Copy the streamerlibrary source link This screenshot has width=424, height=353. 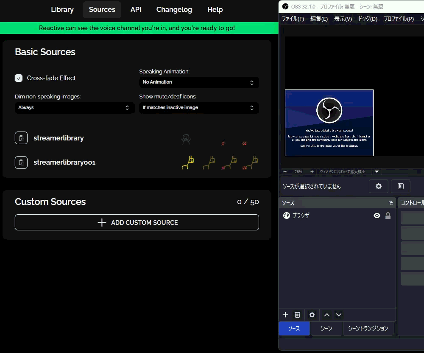(x=21, y=138)
